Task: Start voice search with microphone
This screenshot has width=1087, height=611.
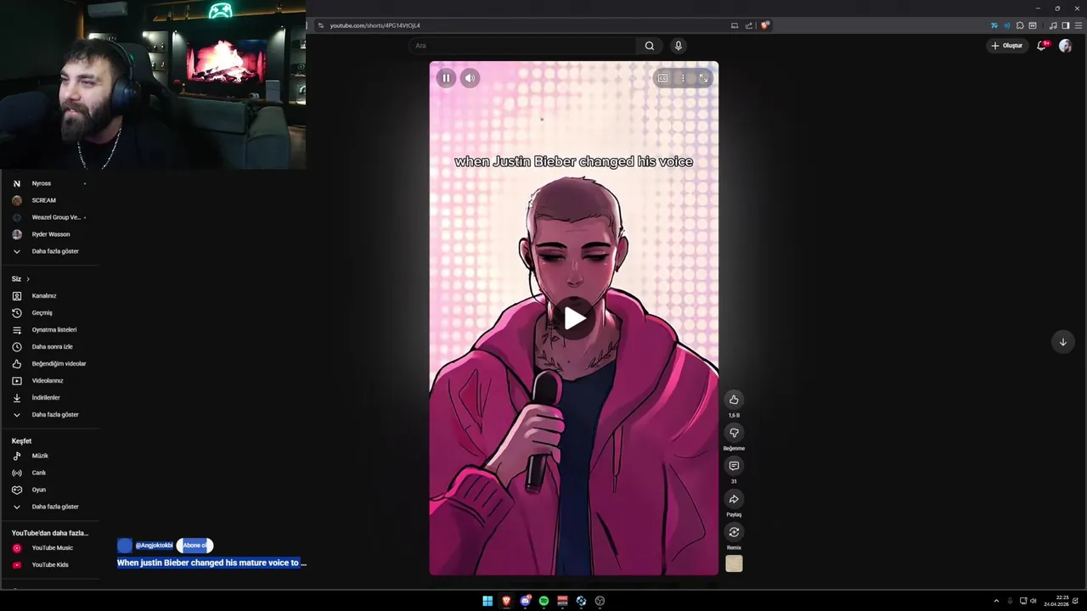Action: coord(678,46)
